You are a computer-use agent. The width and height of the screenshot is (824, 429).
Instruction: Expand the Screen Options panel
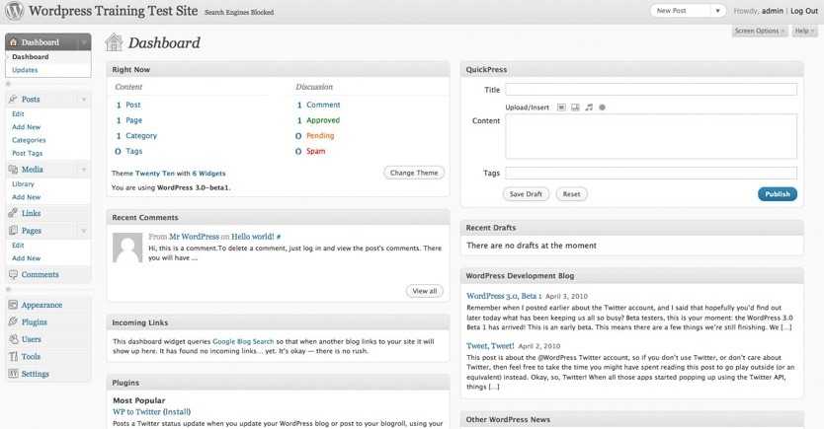(x=760, y=31)
